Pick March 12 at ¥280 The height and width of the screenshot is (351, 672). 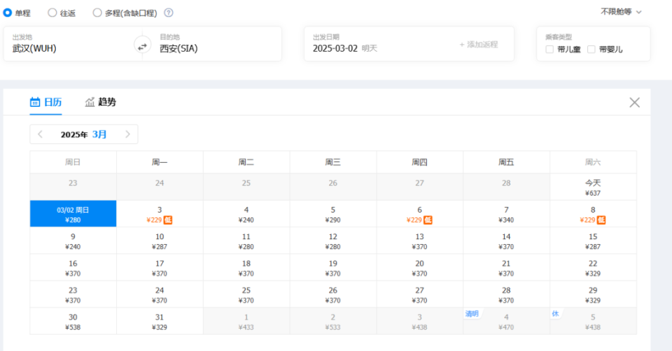pyautogui.click(x=333, y=241)
